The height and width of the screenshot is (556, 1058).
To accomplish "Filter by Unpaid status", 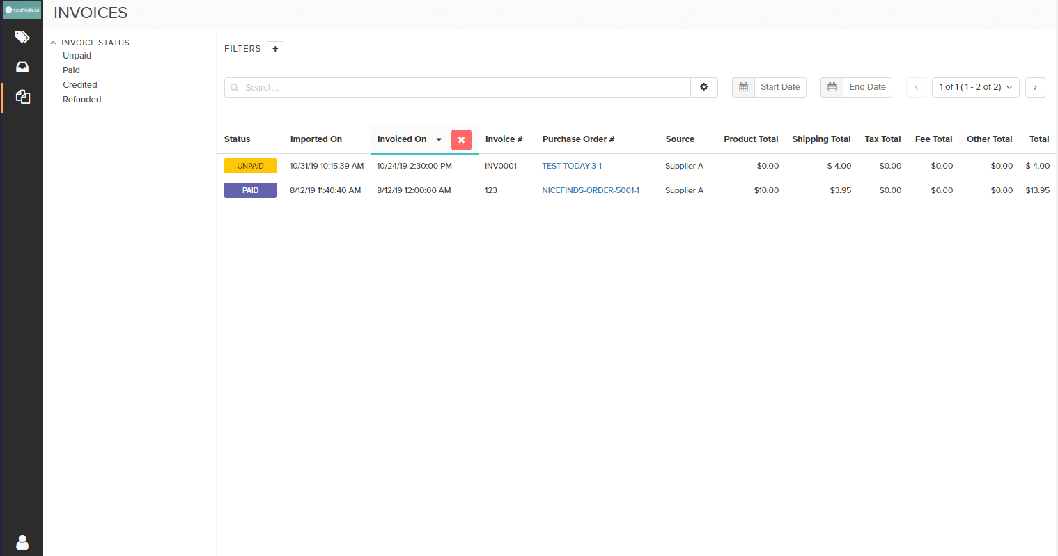I will (x=77, y=56).
